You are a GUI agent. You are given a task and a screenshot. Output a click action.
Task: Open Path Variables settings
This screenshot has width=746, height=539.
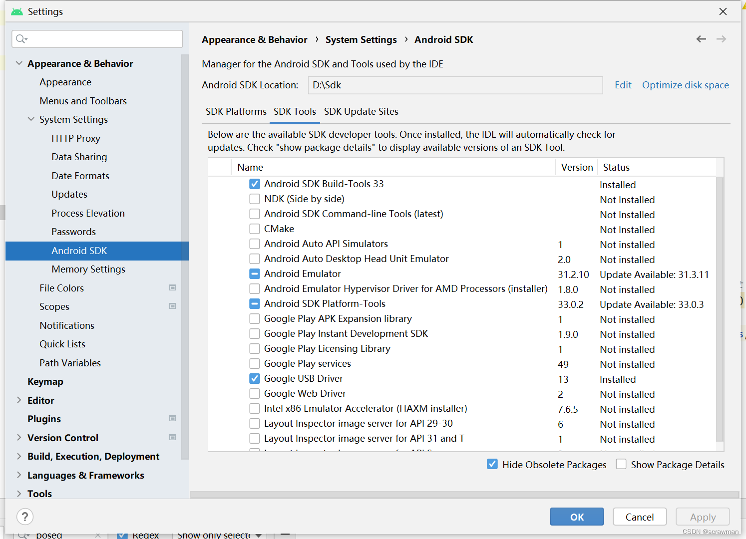(70, 363)
